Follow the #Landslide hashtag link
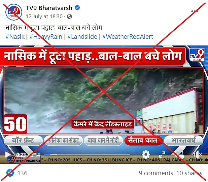The height and width of the screenshot is (182, 208). coord(82,36)
